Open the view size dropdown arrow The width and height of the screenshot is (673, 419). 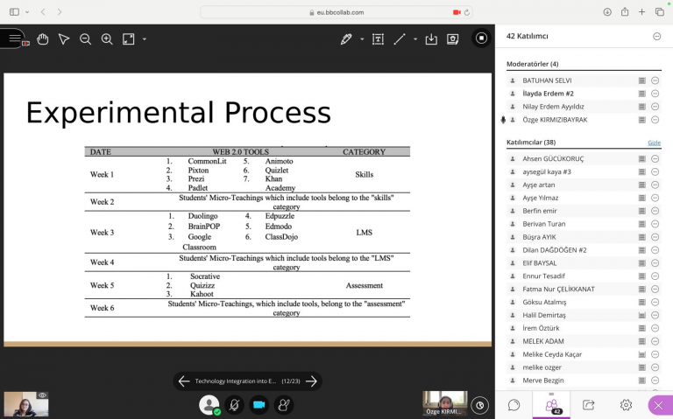145,39
